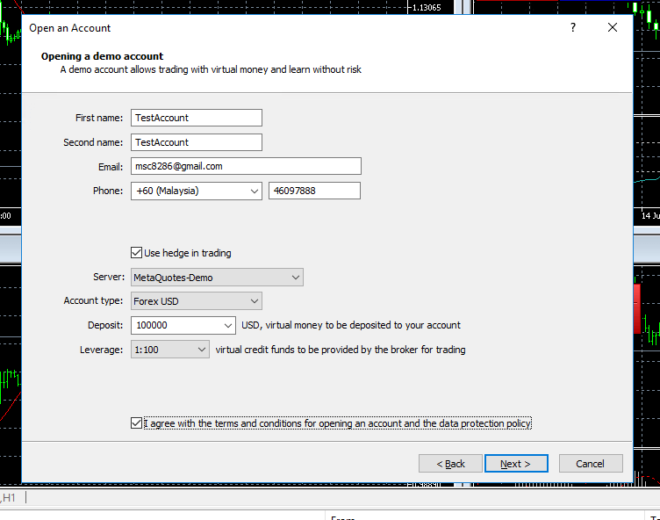Click the question mark help button
The width and height of the screenshot is (660, 520).
(x=573, y=27)
